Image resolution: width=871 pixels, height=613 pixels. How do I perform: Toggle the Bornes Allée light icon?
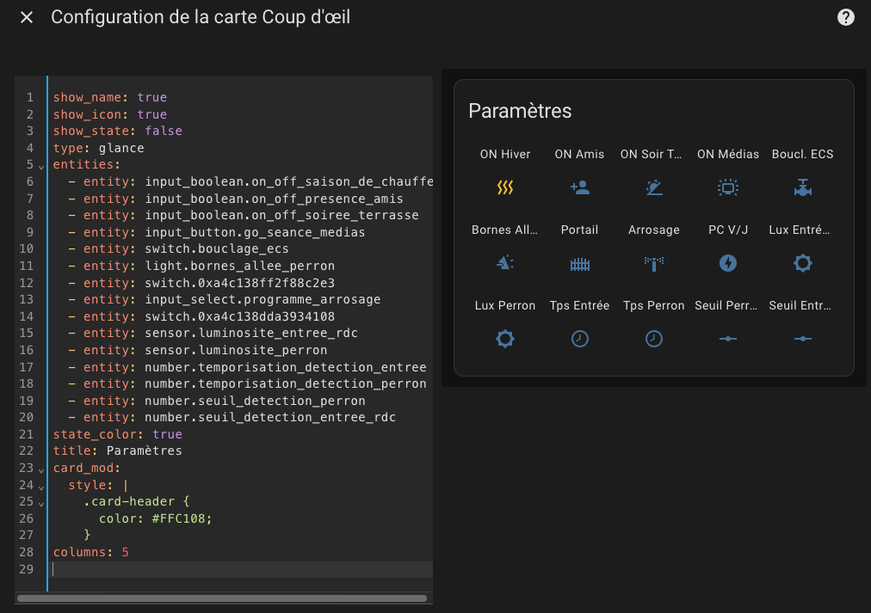(x=505, y=263)
